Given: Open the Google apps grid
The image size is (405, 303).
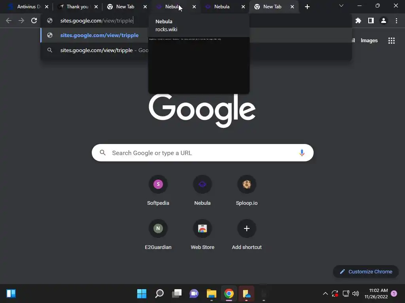Looking at the screenshot, I should (x=391, y=41).
